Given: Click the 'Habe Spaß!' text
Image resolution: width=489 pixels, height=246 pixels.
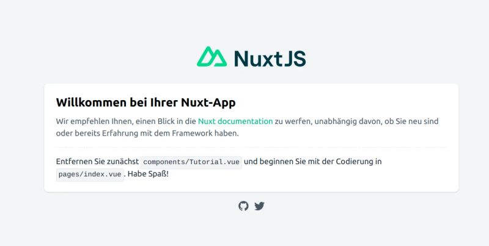Looking at the screenshot, I should (148, 174).
